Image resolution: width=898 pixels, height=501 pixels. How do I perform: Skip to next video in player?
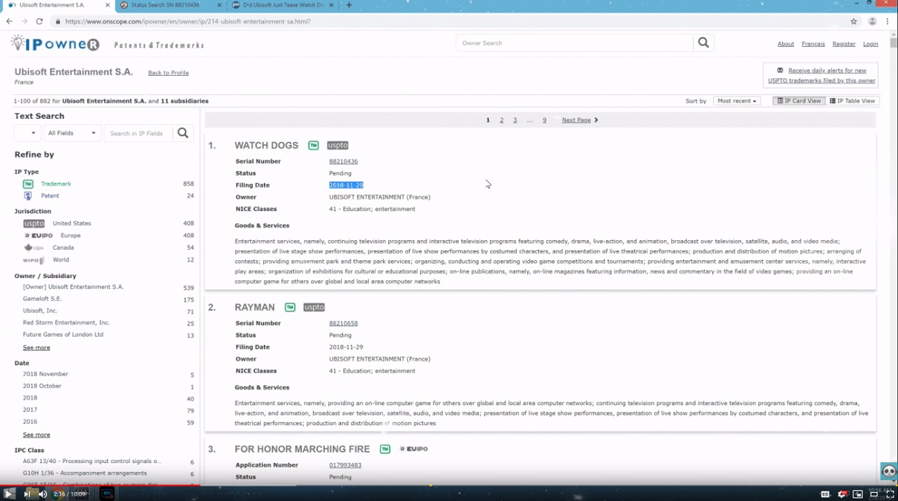point(28,494)
